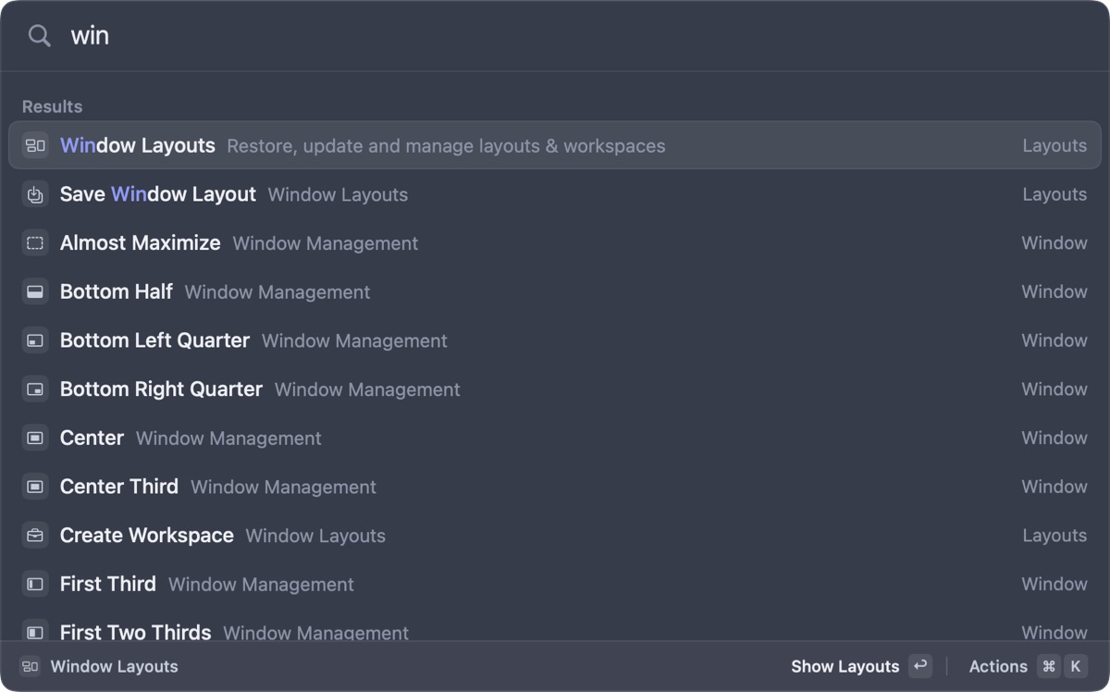Click the Return key icon beside Show Layouts
Image resolution: width=1110 pixels, height=692 pixels.
point(919,666)
